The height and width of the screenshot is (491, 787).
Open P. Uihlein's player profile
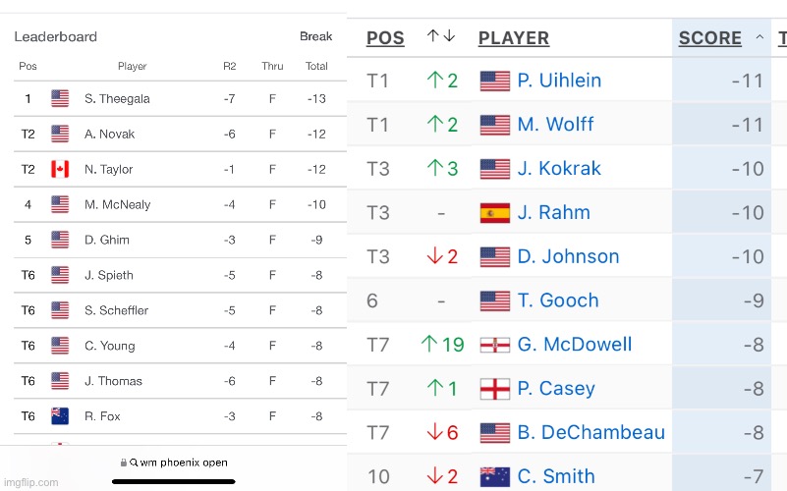click(x=559, y=81)
